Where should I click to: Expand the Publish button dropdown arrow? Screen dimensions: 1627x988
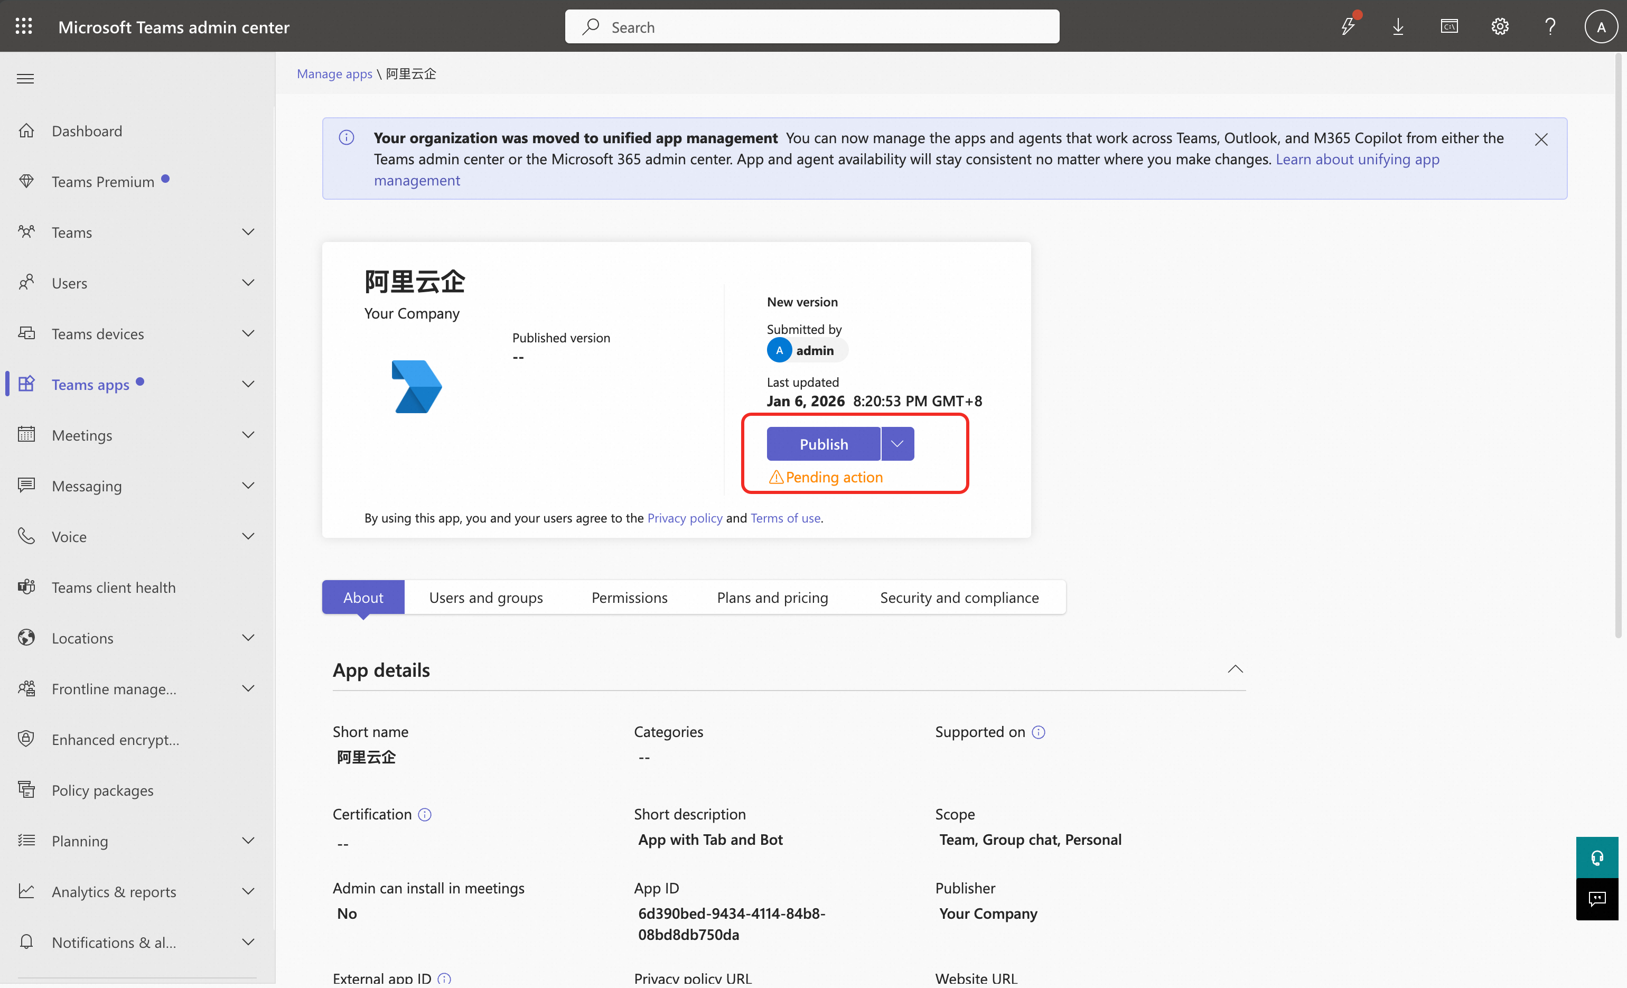pyautogui.click(x=897, y=444)
